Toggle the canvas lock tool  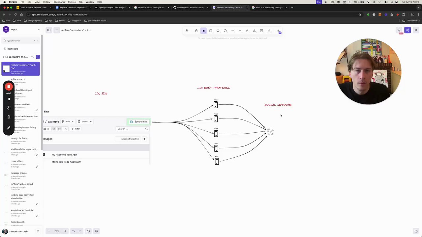[x=187, y=31]
